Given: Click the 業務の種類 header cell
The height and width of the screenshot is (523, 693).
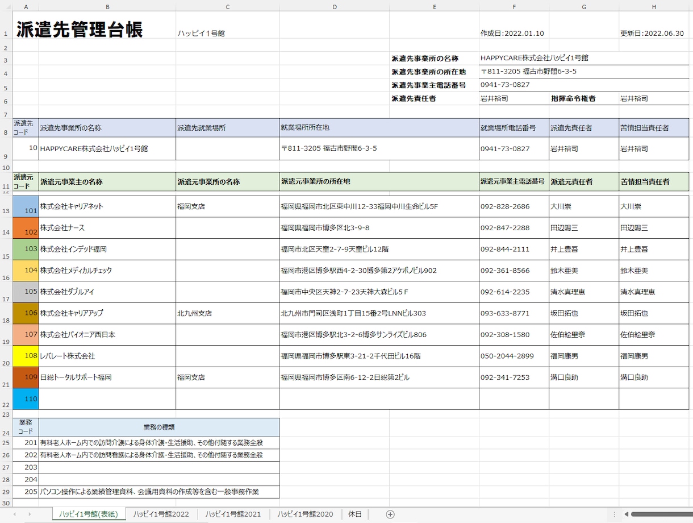Looking at the screenshot, I should coord(159,427).
